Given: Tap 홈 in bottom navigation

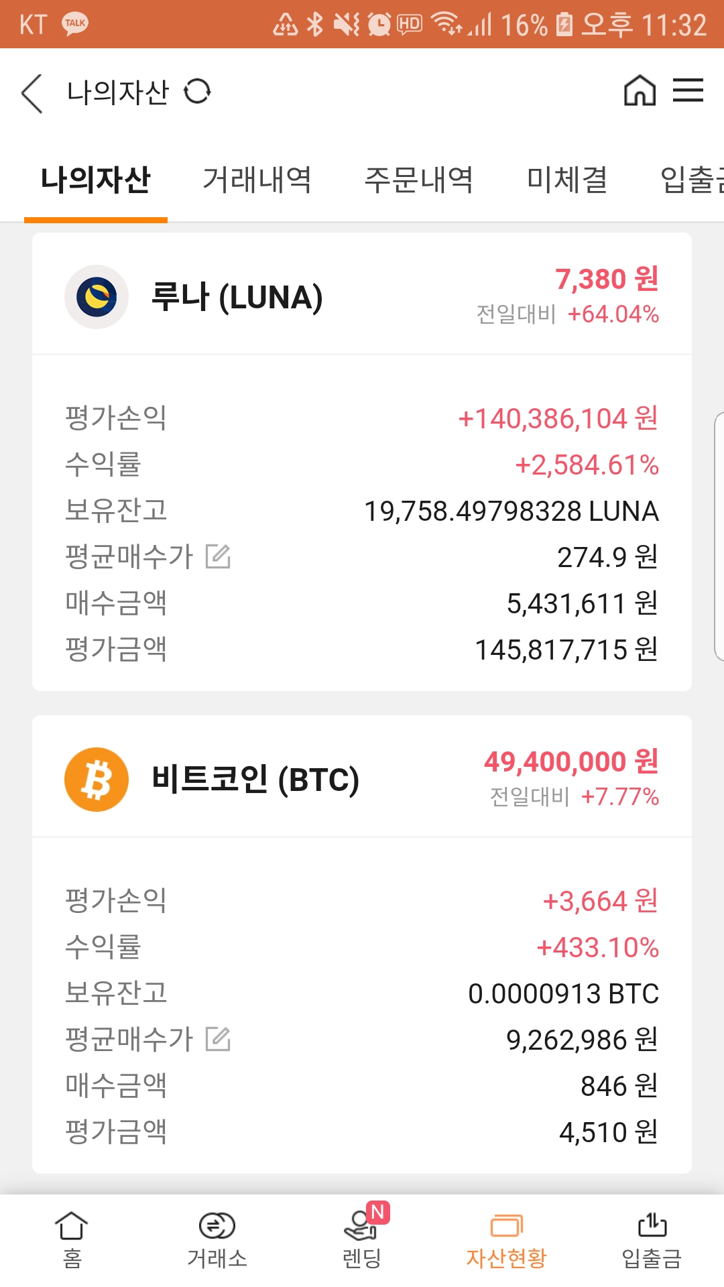Looking at the screenshot, I should click(72, 1240).
